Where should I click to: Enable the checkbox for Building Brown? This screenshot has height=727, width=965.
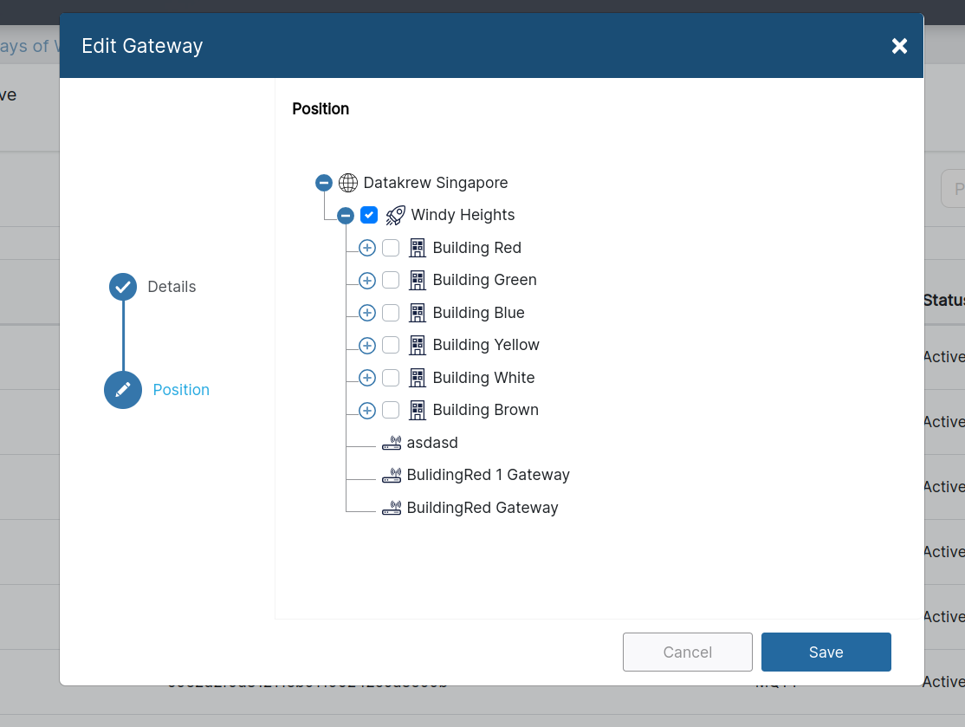click(x=391, y=410)
